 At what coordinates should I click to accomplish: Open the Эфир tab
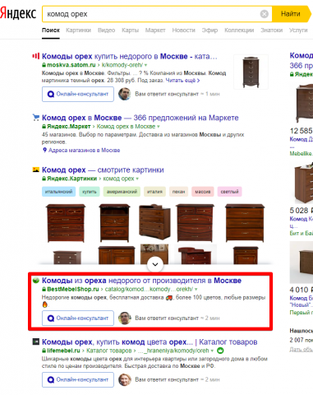click(x=209, y=30)
